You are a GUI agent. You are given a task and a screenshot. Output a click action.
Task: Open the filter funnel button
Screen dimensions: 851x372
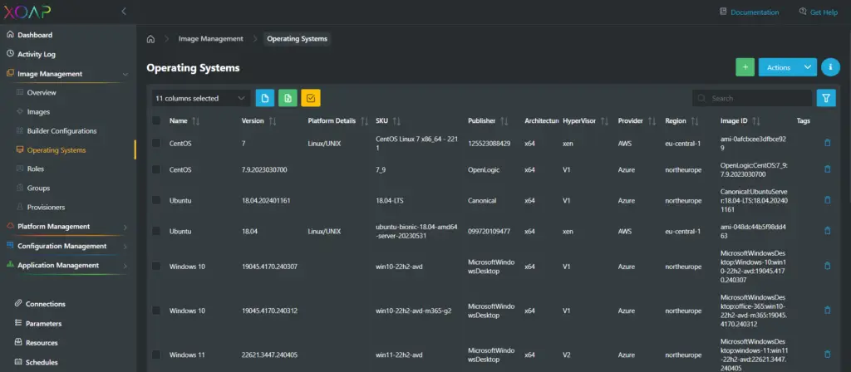point(826,98)
